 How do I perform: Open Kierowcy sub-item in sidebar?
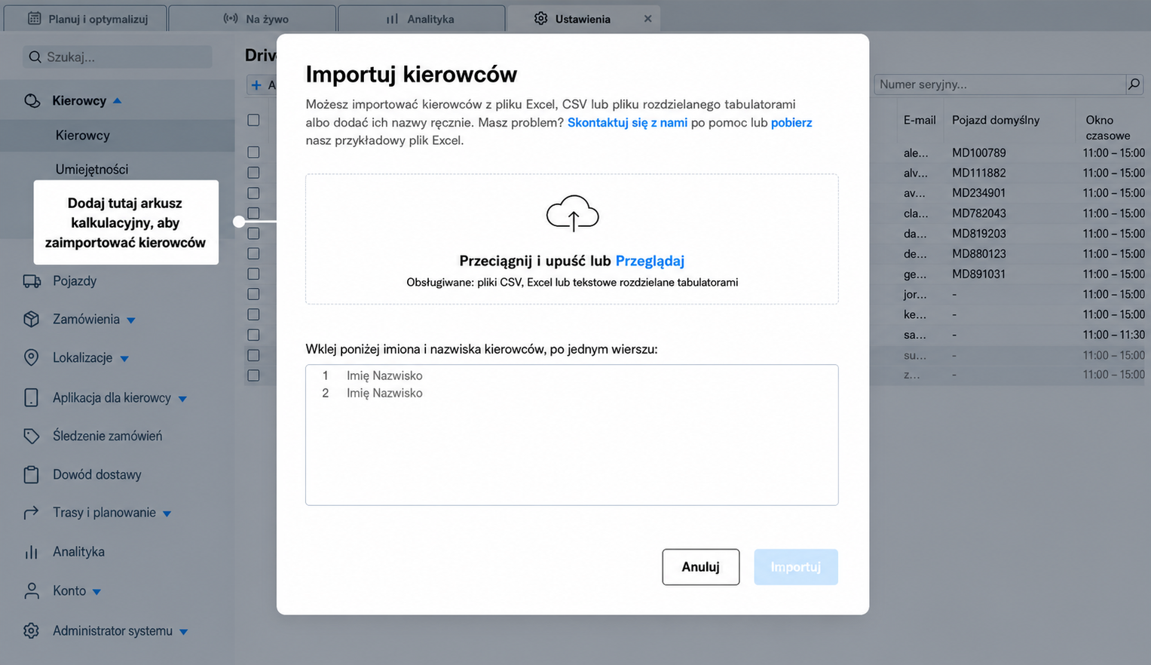(83, 135)
